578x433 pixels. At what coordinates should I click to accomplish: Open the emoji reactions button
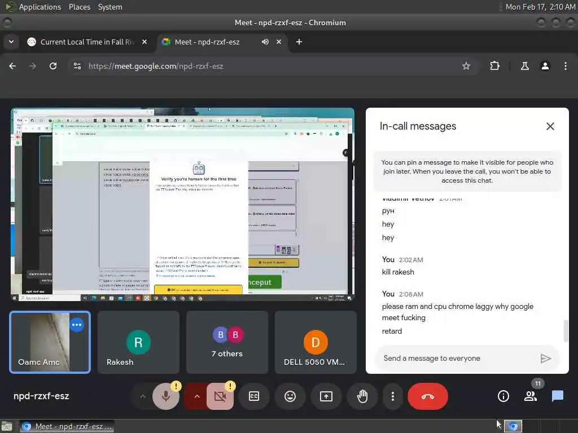click(290, 396)
